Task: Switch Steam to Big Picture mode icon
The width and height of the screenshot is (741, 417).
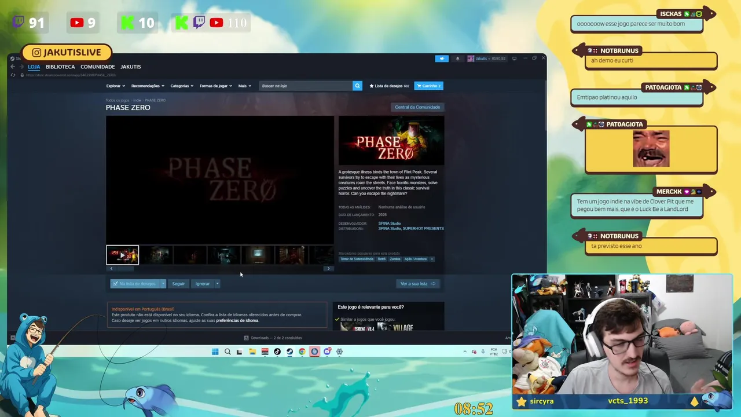Action: pos(514,58)
